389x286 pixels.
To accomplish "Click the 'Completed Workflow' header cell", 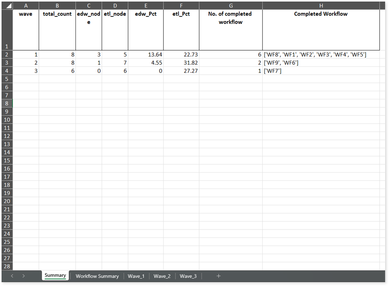I will (321, 30).
